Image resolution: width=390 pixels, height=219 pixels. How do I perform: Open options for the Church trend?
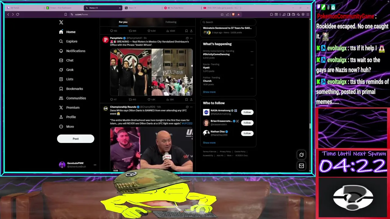click(x=252, y=78)
